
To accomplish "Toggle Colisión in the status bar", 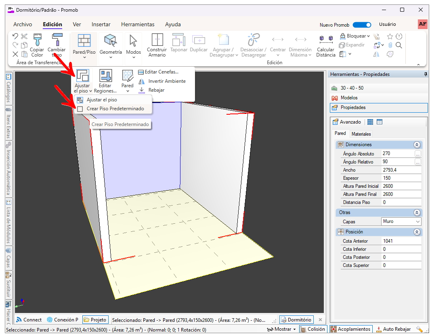I will click(312, 329).
